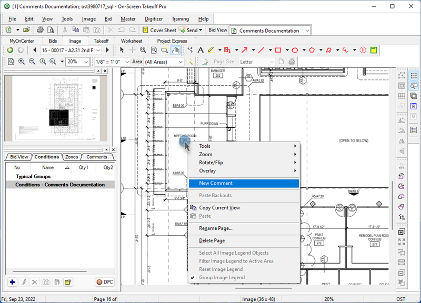Viewport: 421px width, 303px height.
Task: Select the red Line annotation tool
Action: coord(261,50)
